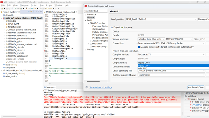Image resolution: width=209 pixels, height=118 pixels.
Task: Click Apply and Close button
Action: pos(196,87)
